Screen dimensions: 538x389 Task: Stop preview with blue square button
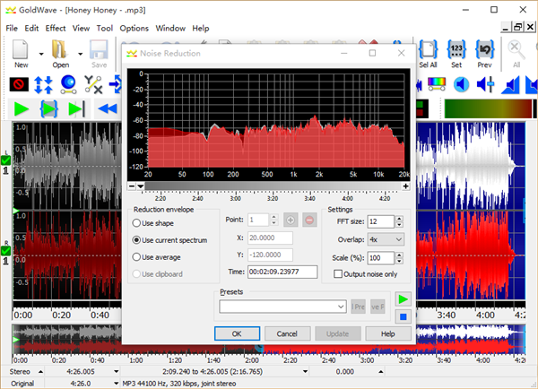(x=403, y=315)
